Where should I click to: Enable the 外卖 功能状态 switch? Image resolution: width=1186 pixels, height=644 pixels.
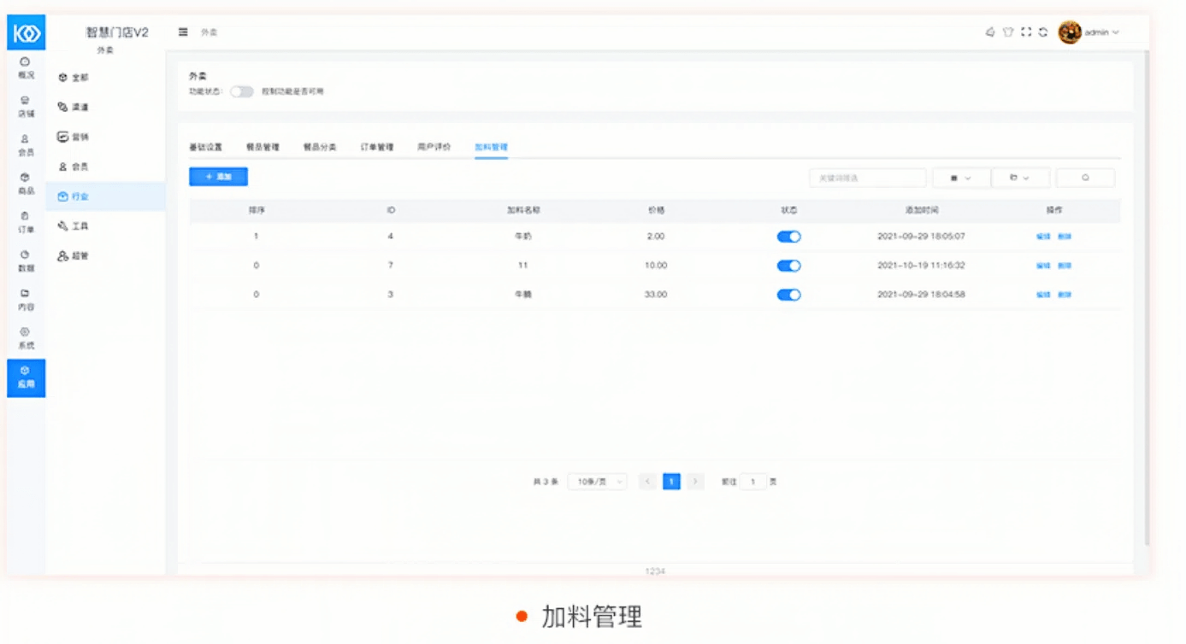click(242, 91)
